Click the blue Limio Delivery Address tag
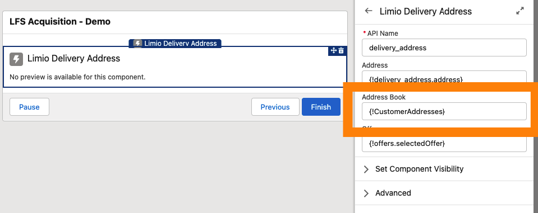 click(x=175, y=44)
